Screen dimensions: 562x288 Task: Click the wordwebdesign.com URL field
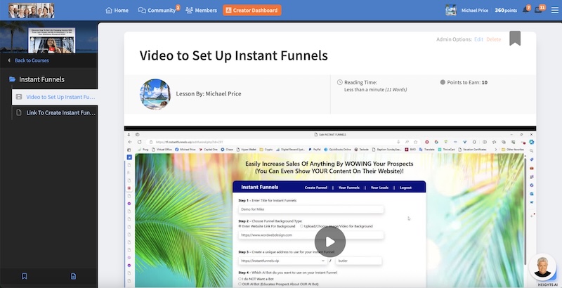(x=311, y=235)
